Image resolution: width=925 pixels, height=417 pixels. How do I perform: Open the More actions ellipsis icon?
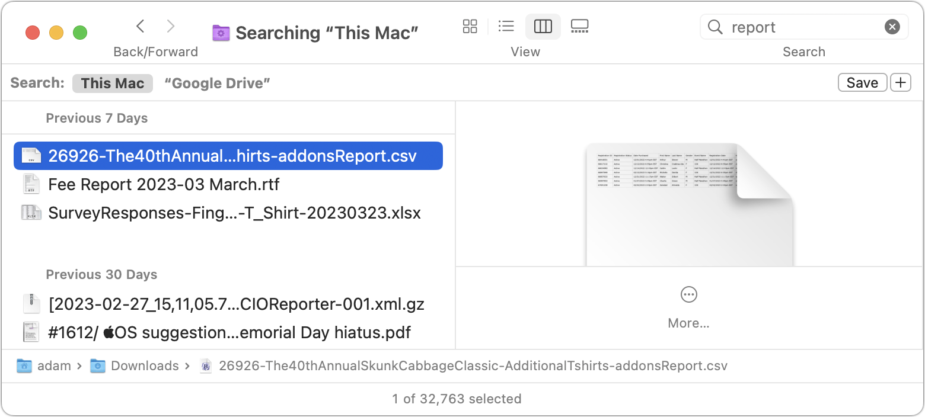click(688, 294)
